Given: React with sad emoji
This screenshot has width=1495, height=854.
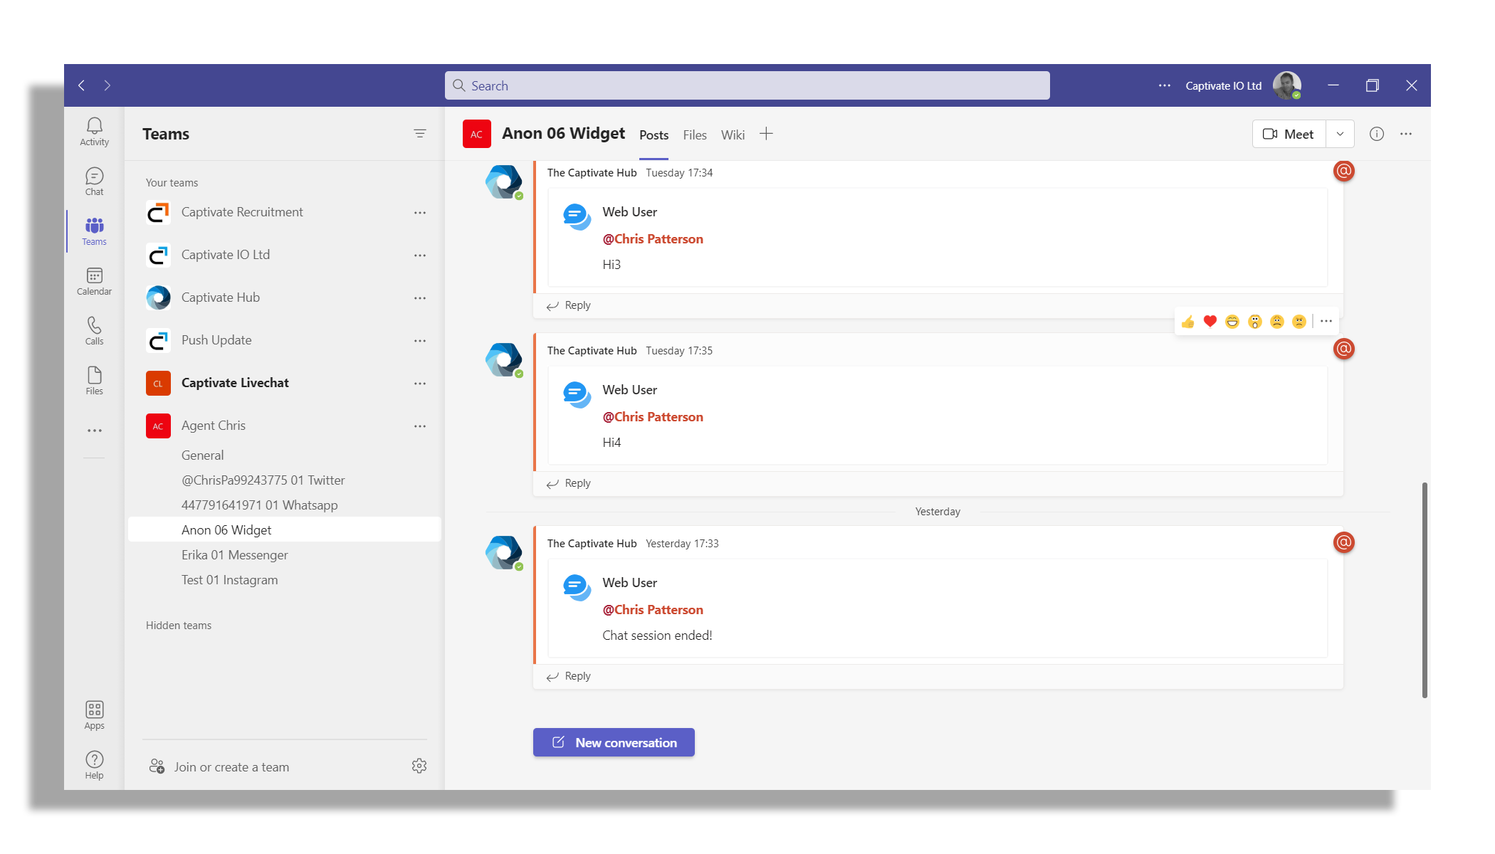Looking at the screenshot, I should 1277,322.
